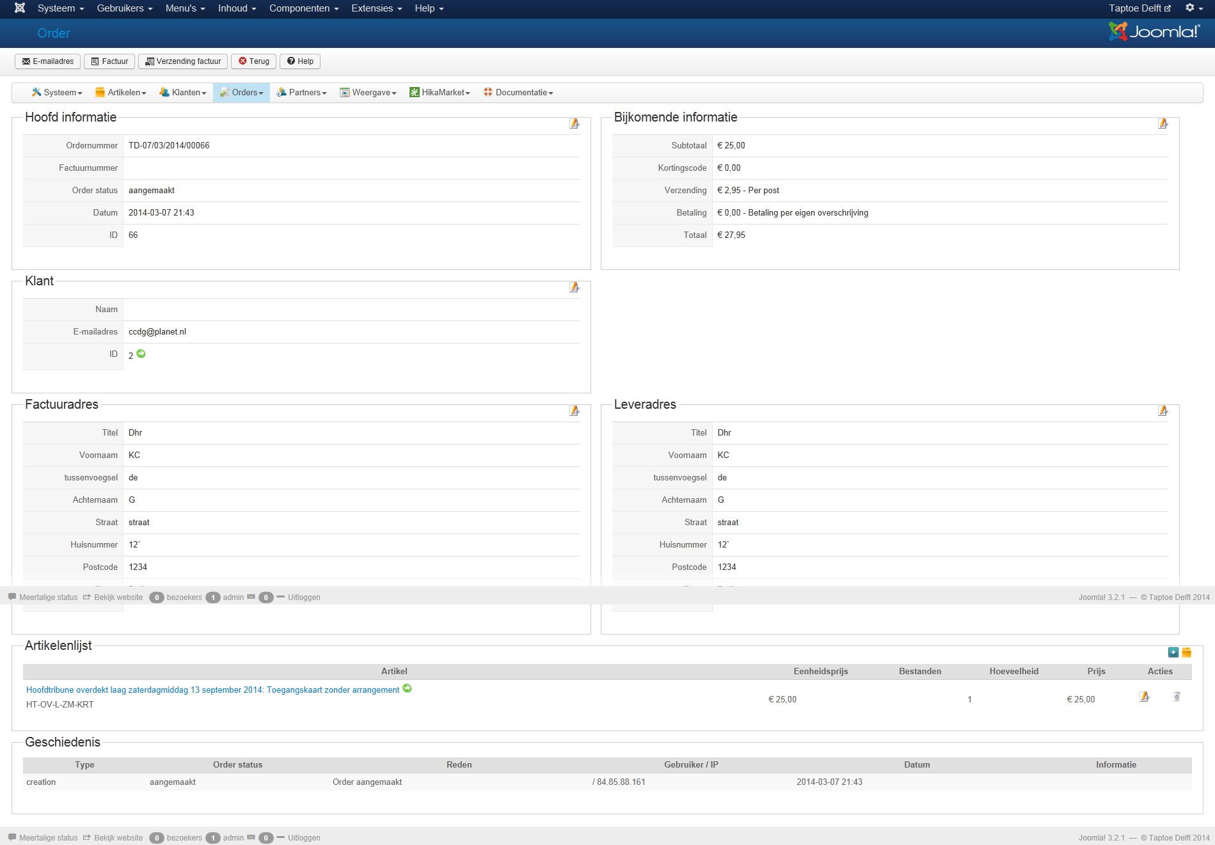The image size is (1215, 845).
Task: Open the Factuur invoice button
Action: click(109, 61)
